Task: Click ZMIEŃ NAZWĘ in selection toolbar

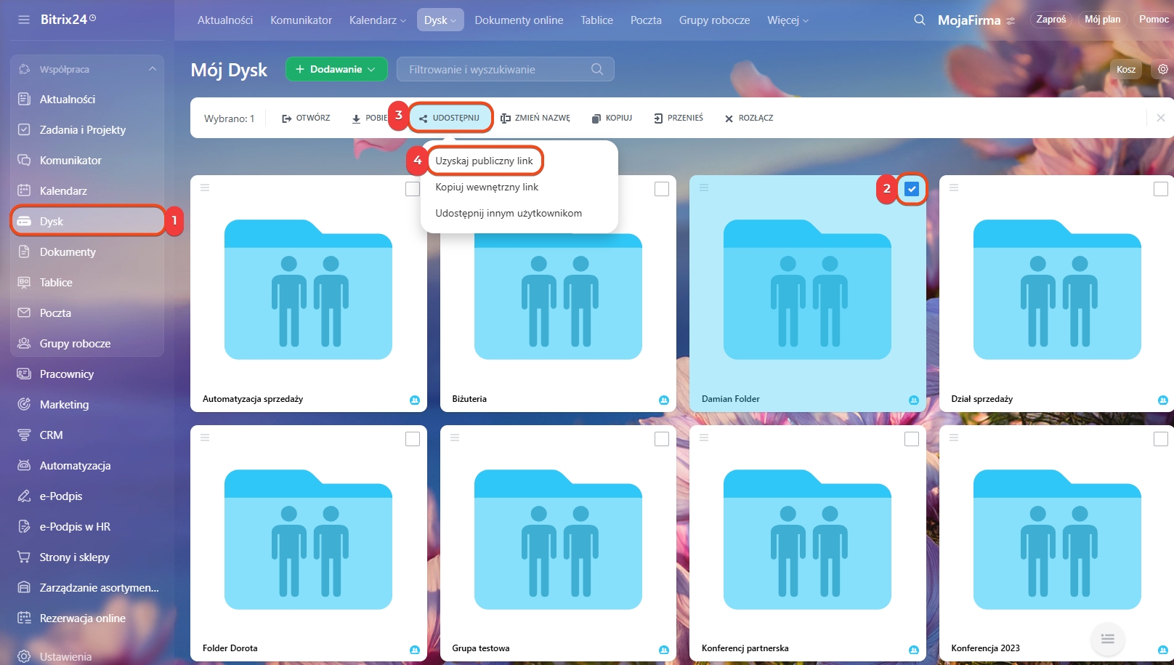Action: pyautogui.click(x=535, y=118)
